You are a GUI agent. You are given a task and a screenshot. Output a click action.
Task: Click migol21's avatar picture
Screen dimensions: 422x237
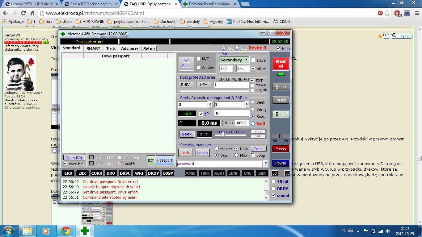(20, 73)
